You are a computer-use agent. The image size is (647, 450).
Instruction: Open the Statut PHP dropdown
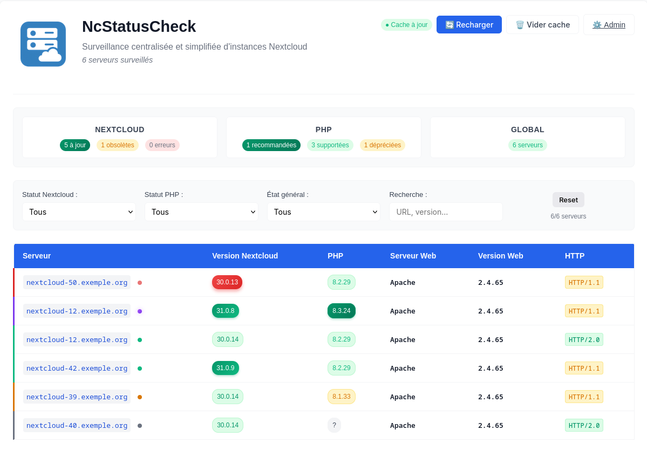point(201,212)
